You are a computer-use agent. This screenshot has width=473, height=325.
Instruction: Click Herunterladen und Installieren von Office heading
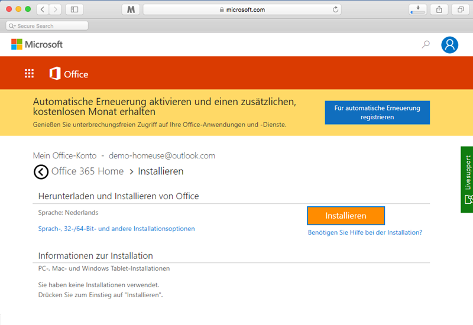coord(119,196)
